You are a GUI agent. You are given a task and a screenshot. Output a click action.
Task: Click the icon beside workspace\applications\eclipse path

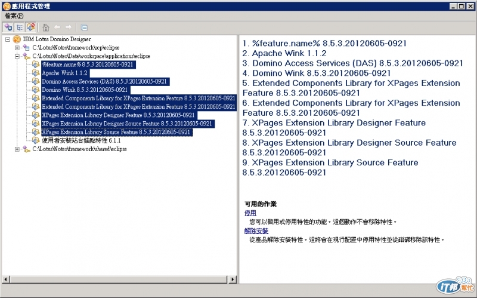[x=26, y=56]
